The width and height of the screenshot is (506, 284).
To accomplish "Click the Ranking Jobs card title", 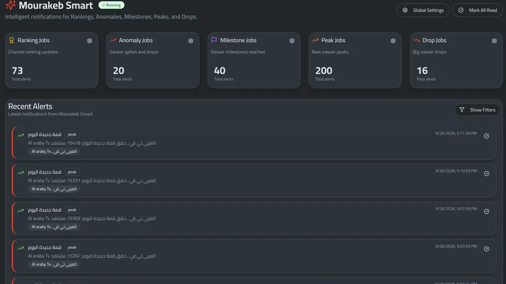I will tap(34, 40).
